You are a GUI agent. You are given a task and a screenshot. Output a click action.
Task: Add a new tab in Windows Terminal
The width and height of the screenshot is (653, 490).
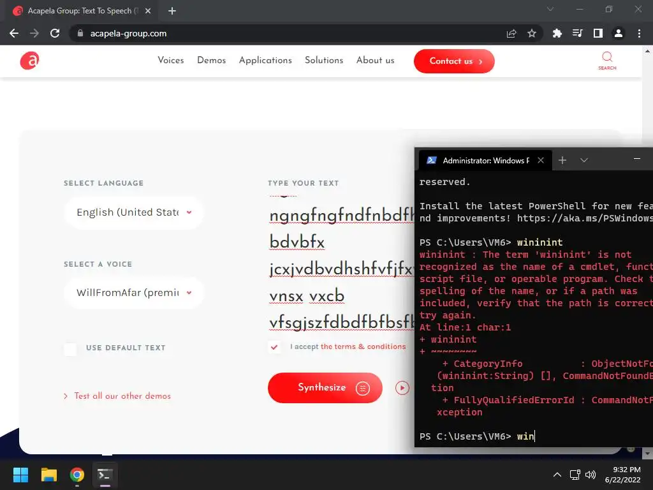click(562, 160)
